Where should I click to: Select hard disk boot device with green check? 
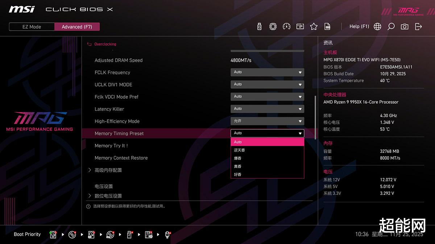coord(53,235)
